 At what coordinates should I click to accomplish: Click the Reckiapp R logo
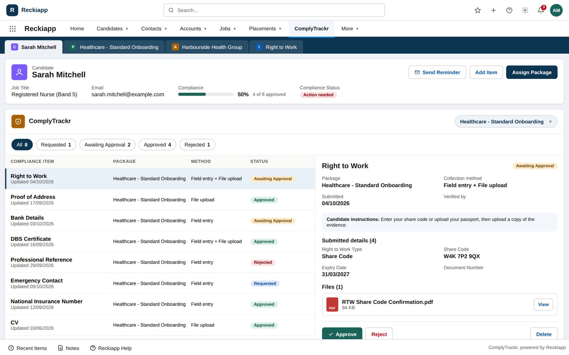coord(12,10)
